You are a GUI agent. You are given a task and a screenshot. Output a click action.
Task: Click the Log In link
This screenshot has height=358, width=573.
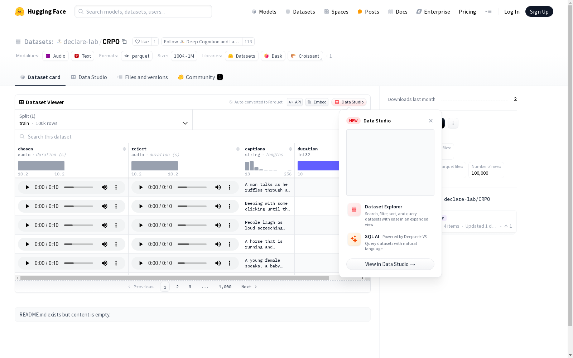(x=512, y=11)
